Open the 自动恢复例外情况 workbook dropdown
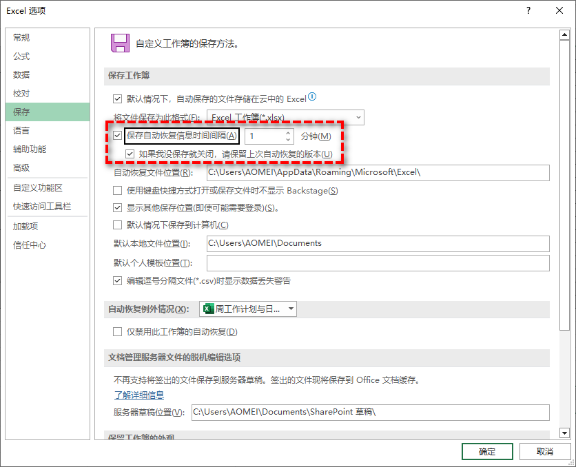This screenshot has height=467, width=576. (x=292, y=309)
